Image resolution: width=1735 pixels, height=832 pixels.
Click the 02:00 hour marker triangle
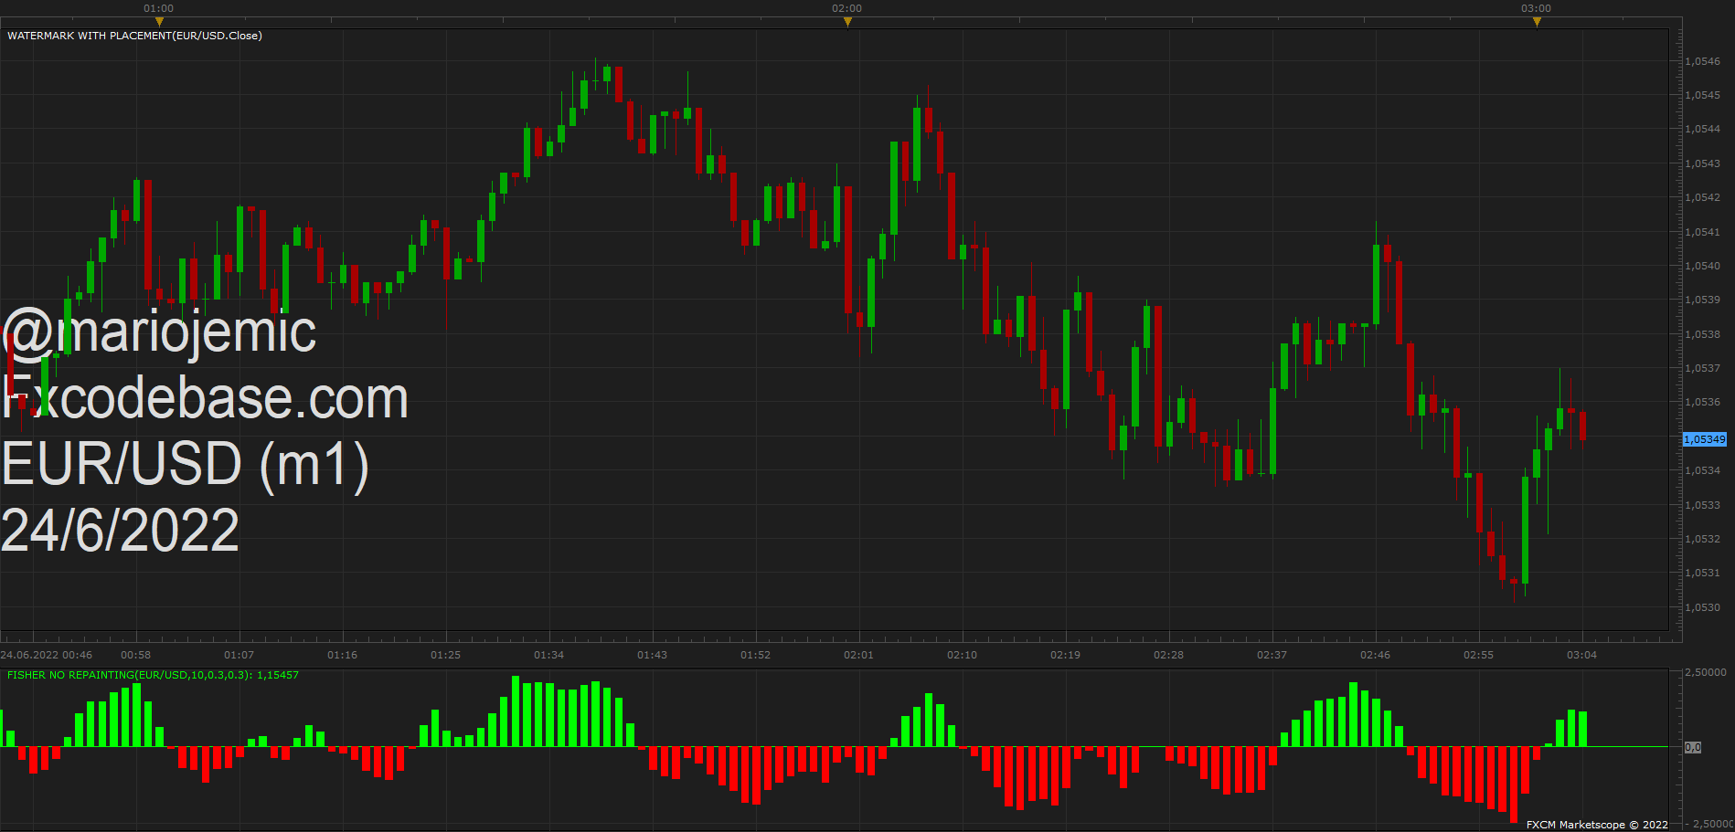(x=847, y=22)
